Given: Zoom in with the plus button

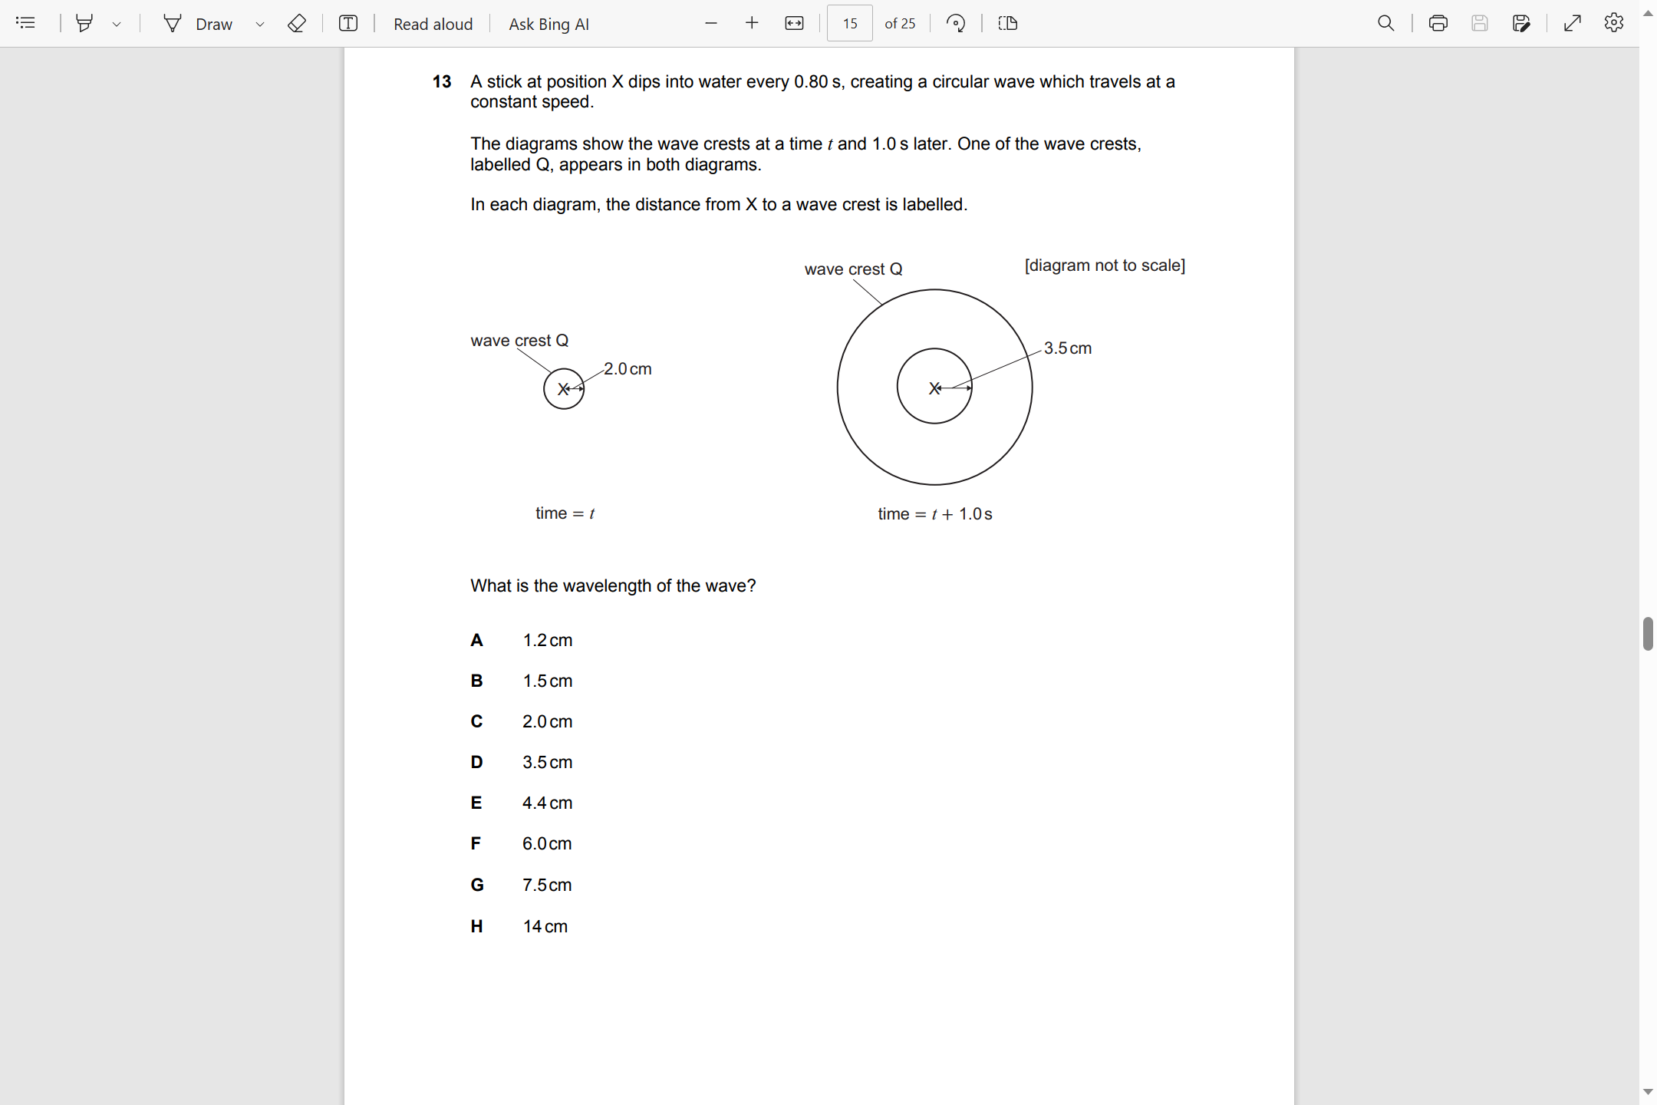Looking at the screenshot, I should tap(752, 23).
